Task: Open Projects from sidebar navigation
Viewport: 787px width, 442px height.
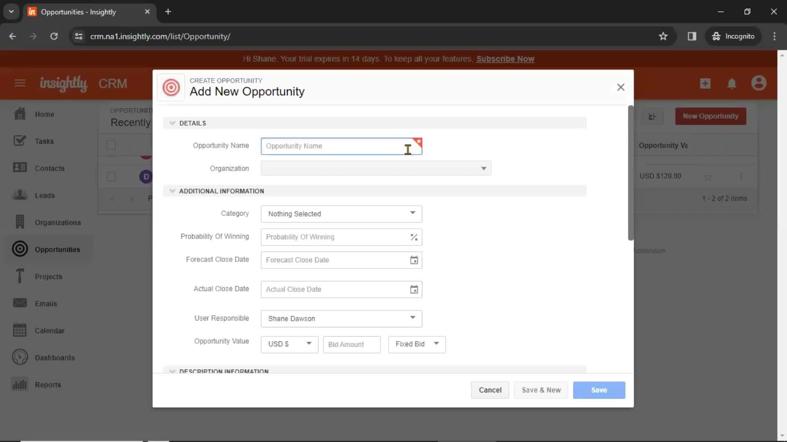Action: [49, 276]
